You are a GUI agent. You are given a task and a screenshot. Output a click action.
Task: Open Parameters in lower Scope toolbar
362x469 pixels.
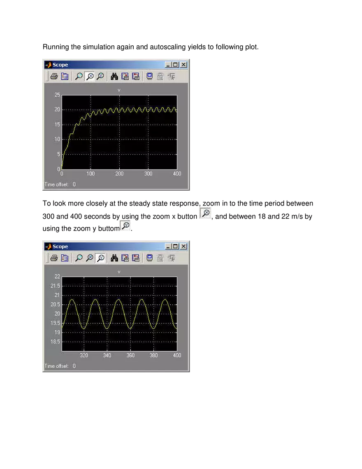(x=65, y=258)
